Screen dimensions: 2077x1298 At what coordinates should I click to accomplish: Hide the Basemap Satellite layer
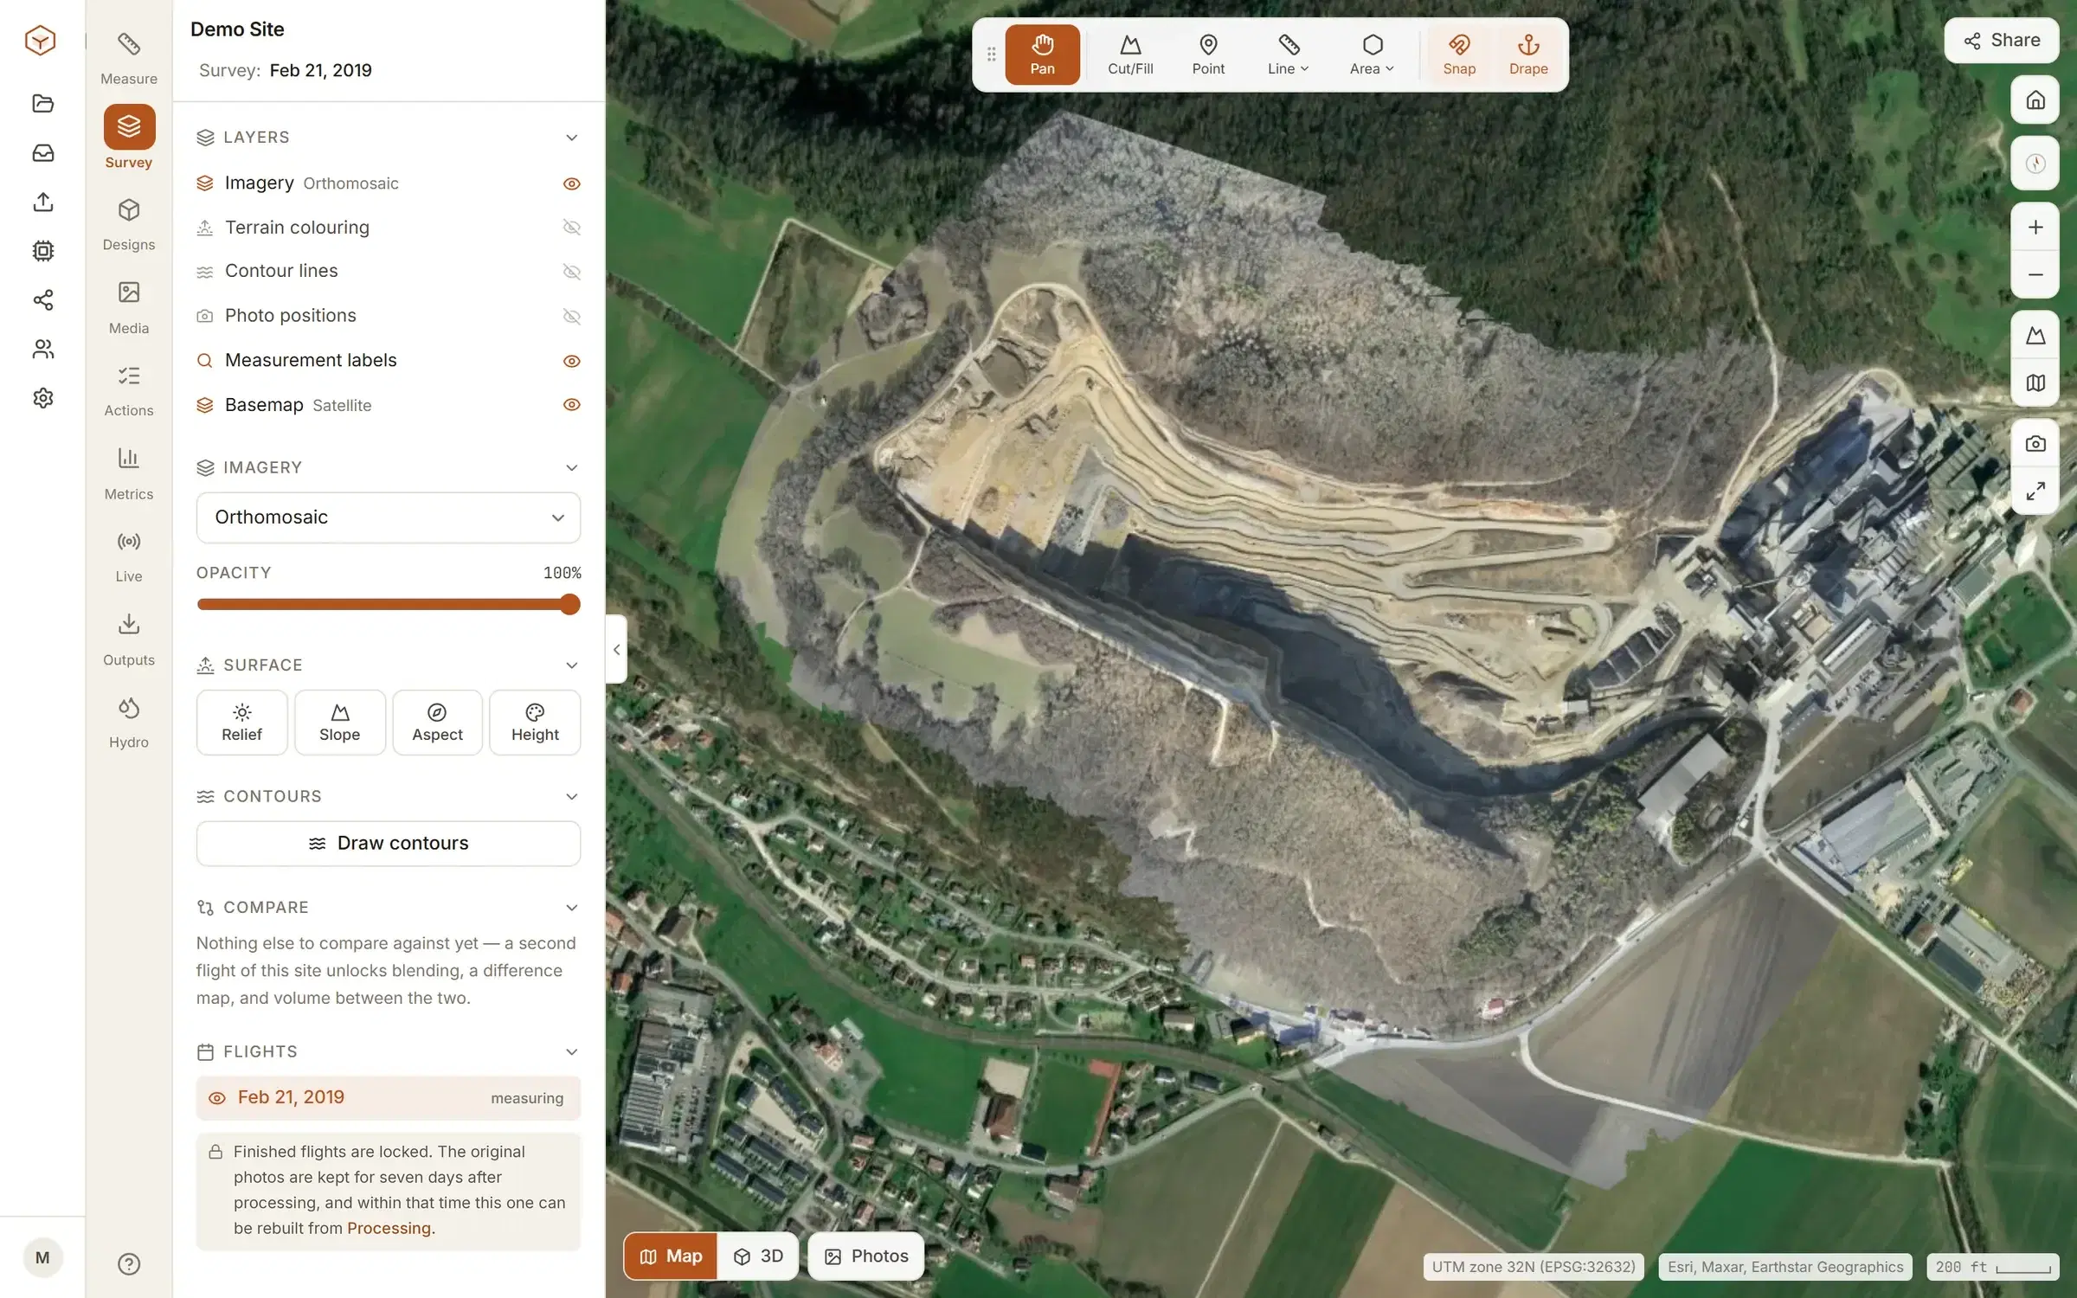(571, 405)
